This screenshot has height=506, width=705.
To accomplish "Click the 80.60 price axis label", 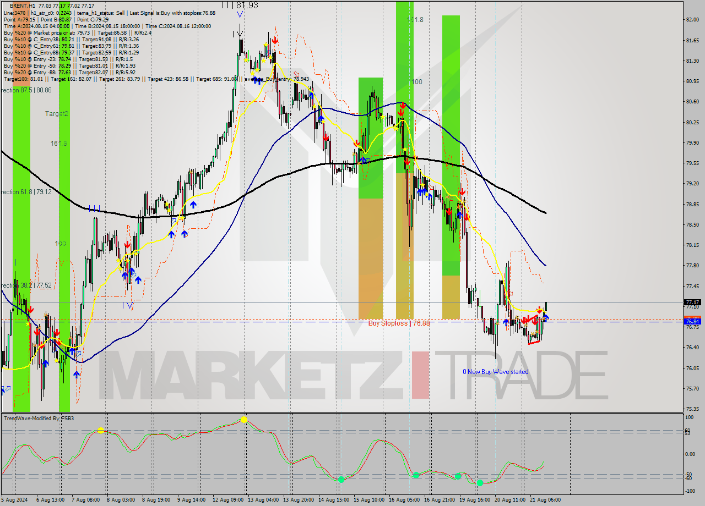I will pos(692,102).
